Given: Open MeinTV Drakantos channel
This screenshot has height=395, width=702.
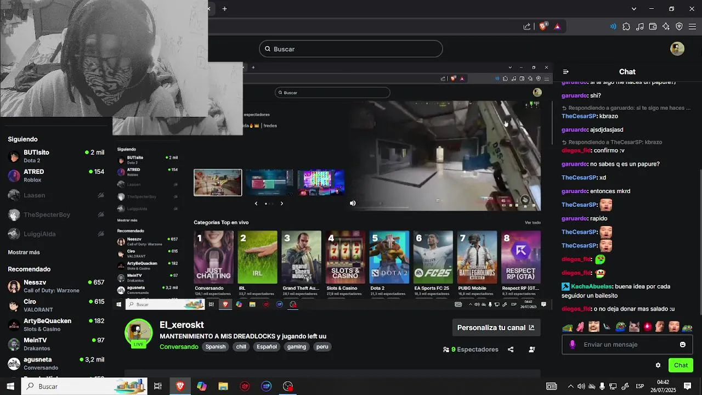Looking at the screenshot, I should pyautogui.click(x=56, y=344).
